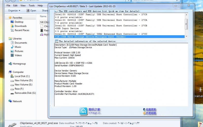Click the Recent Places icon
Viewport: 203px width, 127px height.
(12, 30)
